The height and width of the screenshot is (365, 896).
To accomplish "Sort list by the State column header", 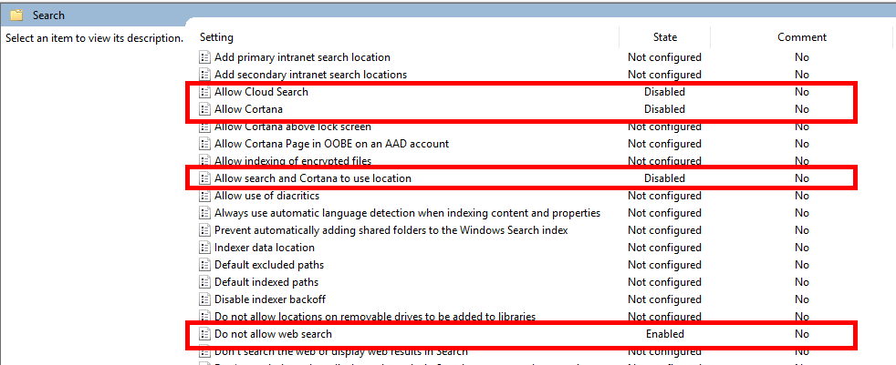I will tap(664, 37).
